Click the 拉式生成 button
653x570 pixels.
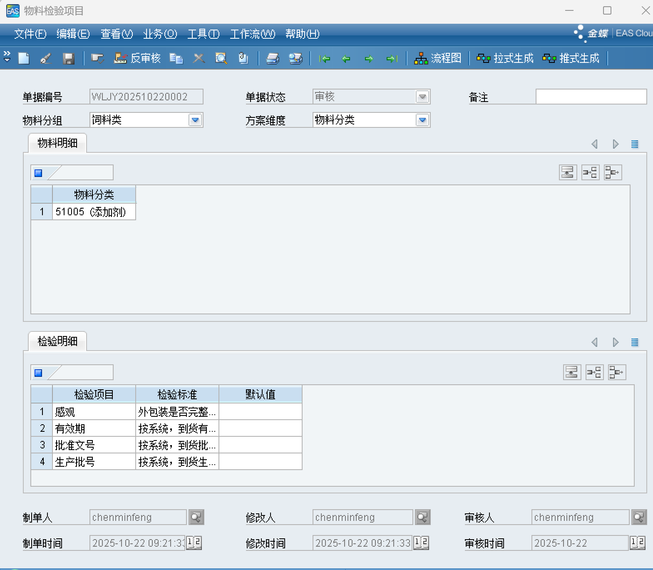(505, 58)
